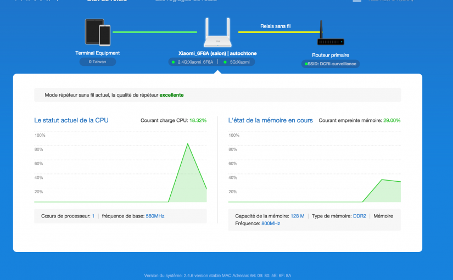
Task: Click the green line linking terminals to router
Action: point(155,32)
